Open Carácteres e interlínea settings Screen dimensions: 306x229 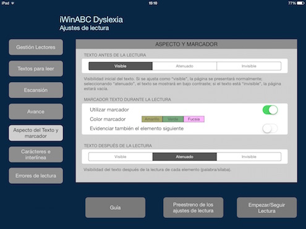[36, 154]
